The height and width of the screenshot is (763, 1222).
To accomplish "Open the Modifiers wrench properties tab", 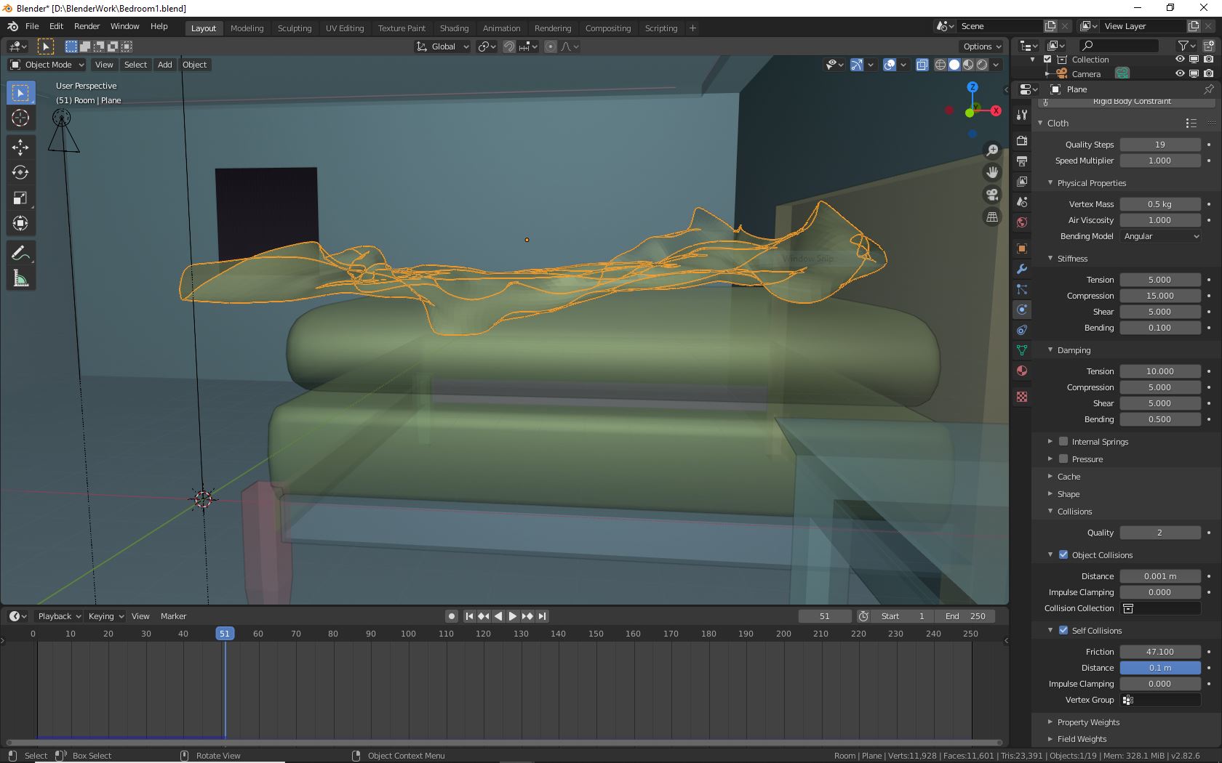I will click(x=1022, y=269).
